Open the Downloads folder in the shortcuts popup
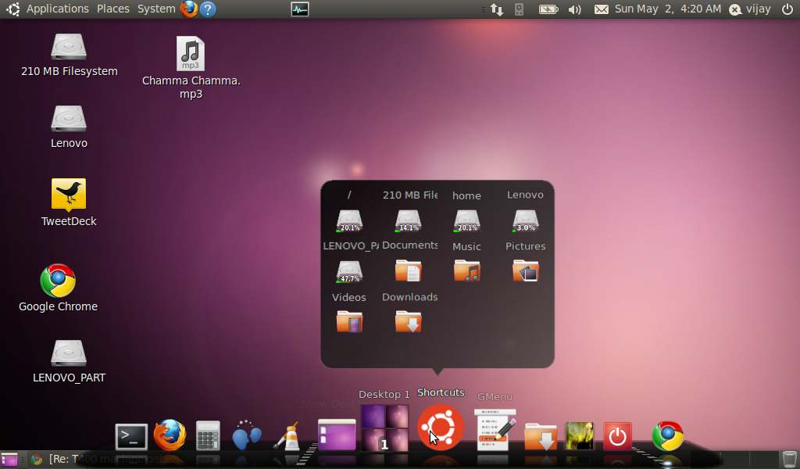The width and height of the screenshot is (800, 469). pos(409,321)
